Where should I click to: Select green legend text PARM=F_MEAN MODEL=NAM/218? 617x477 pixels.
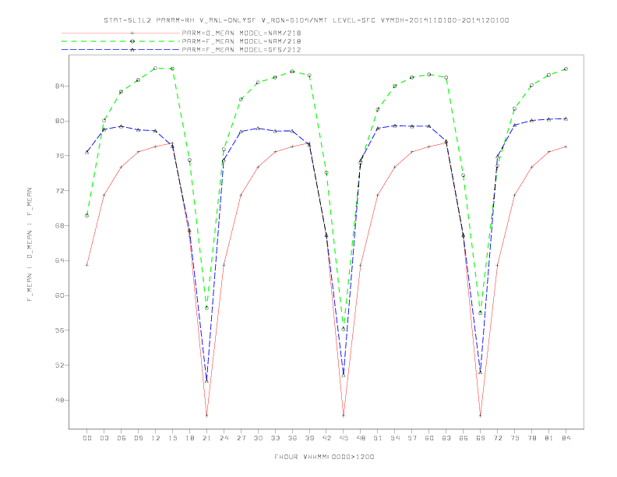[242, 41]
